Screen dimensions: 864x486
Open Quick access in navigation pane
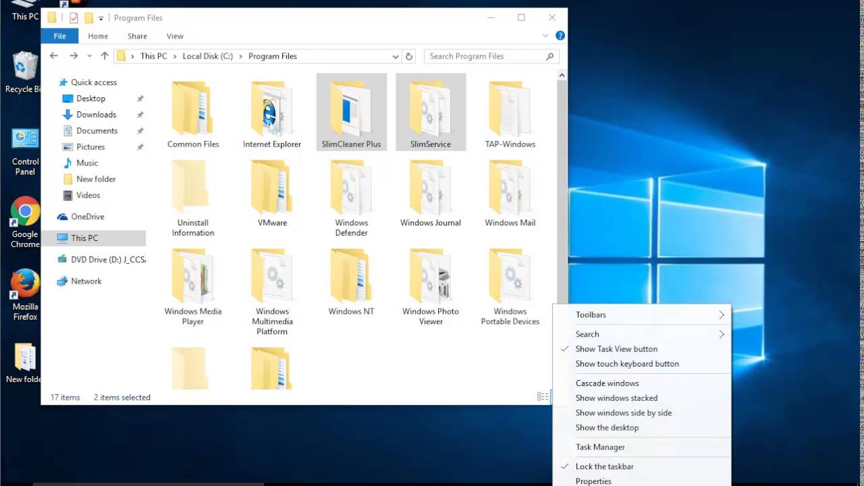click(94, 82)
